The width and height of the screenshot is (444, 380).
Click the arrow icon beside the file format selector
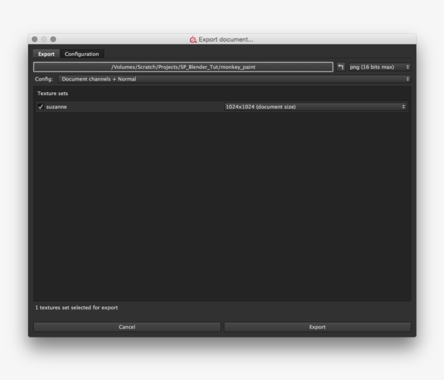coord(408,66)
